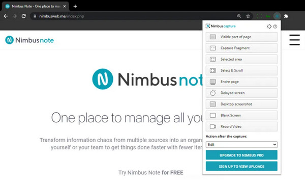This screenshot has width=305, height=185.
Task: Click the zoom magnifier icon in address bar
Action: (x=239, y=16)
